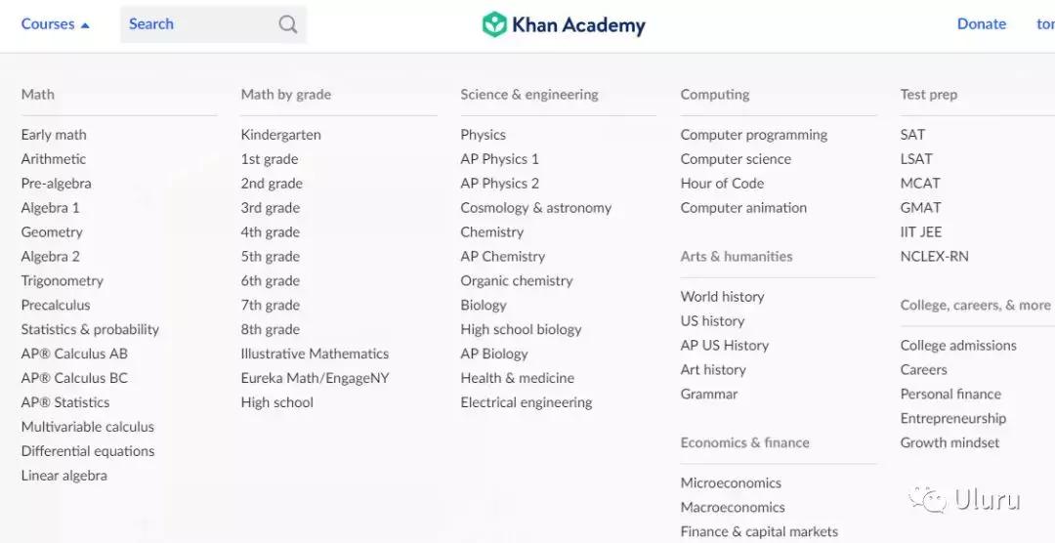The height and width of the screenshot is (543, 1055).
Task: Select LSAT test prep
Action: pyautogui.click(x=916, y=159)
